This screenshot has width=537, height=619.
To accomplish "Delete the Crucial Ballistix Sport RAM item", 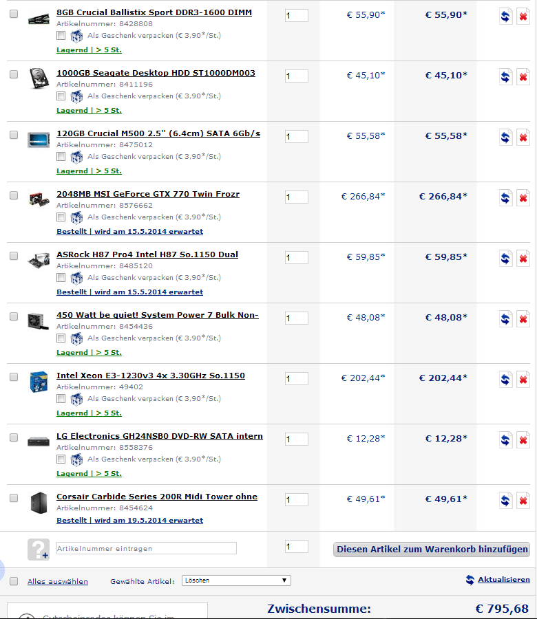I will 523,17.
